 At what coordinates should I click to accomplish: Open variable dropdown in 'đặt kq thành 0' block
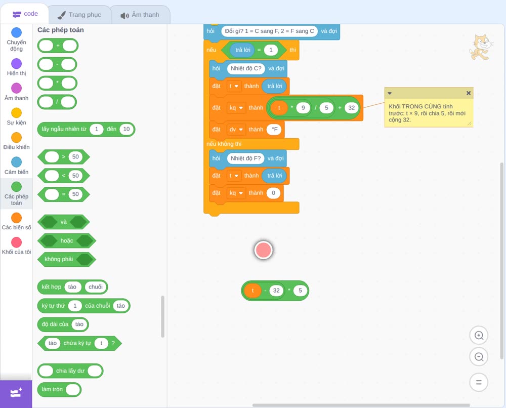[x=236, y=193]
